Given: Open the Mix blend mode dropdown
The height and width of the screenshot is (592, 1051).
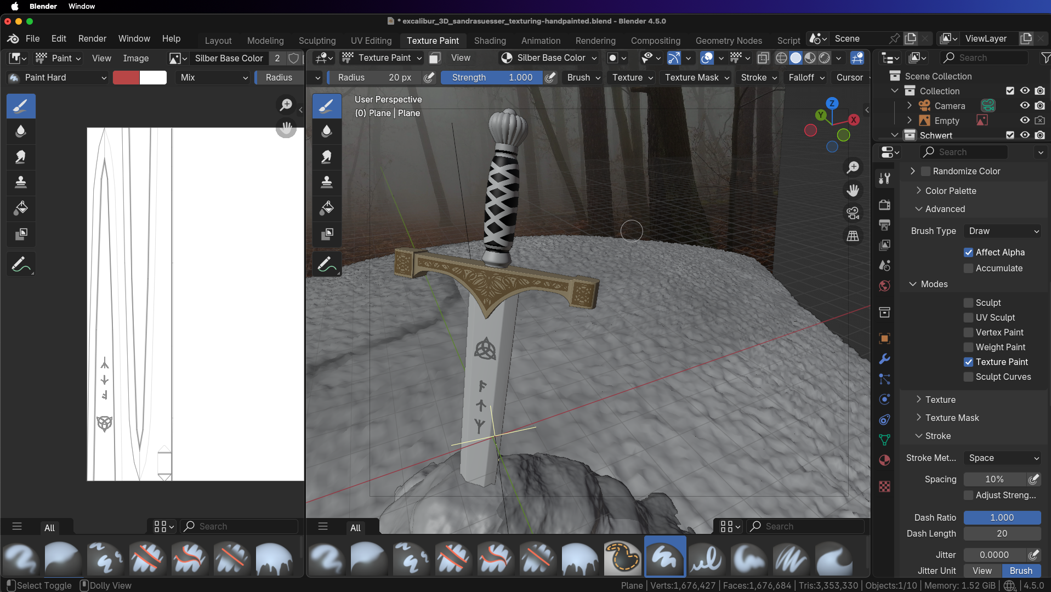Looking at the screenshot, I should (x=213, y=78).
